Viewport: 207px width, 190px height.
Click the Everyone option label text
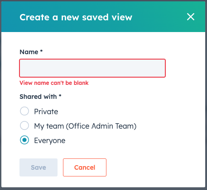50,141
